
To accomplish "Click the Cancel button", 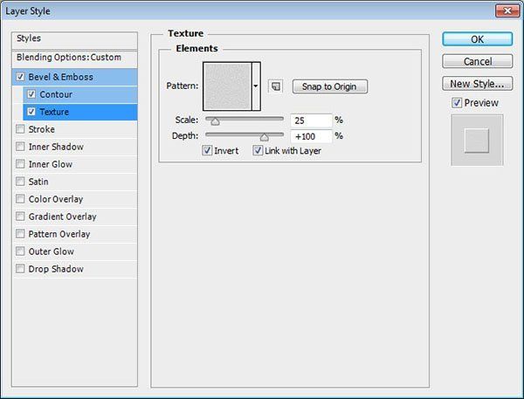I will [477, 61].
